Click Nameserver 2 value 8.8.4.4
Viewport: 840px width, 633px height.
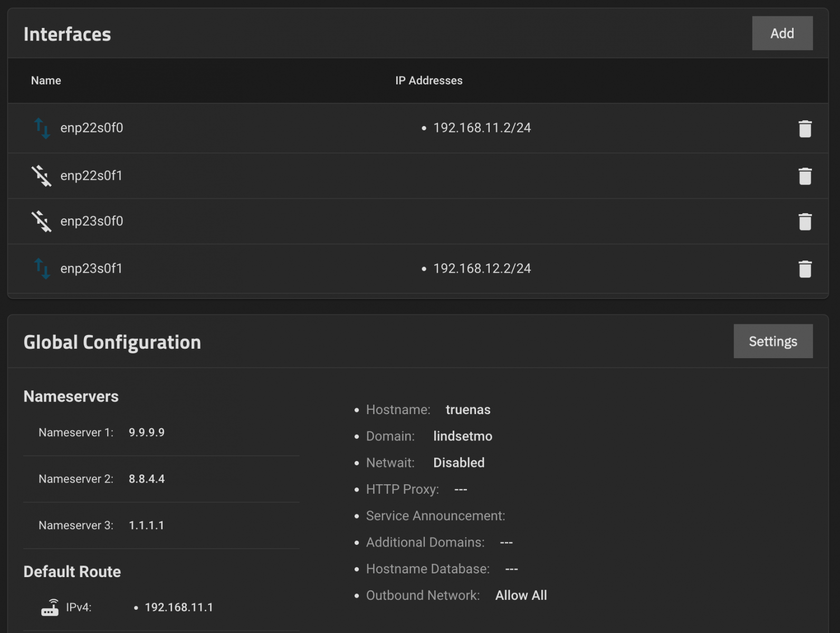(147, 479)
